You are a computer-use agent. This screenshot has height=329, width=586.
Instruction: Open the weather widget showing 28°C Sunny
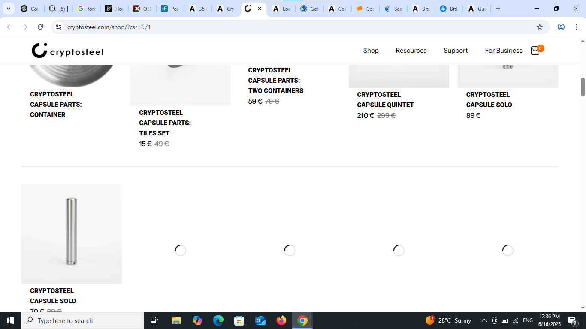448,320
